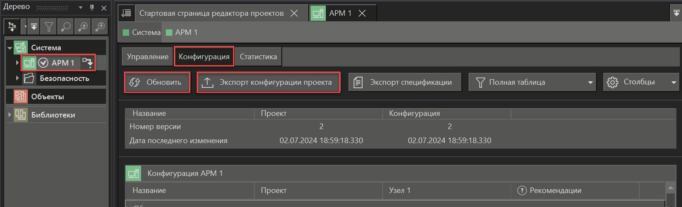The width and height of the screenshot is (682, 207).
Task: Click the checkmark status icon on АРМ 1
Action: [x=43, y=63]
